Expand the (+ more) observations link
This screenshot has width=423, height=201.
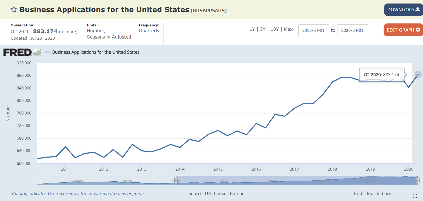[68, 32]
